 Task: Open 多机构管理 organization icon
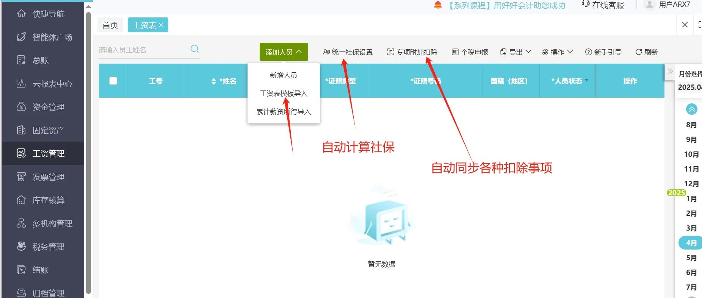21,223
